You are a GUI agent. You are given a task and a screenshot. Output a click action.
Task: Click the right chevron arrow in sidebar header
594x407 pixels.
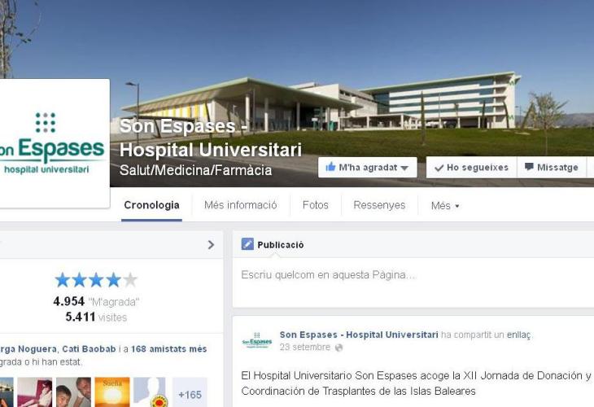coord(211,245)
